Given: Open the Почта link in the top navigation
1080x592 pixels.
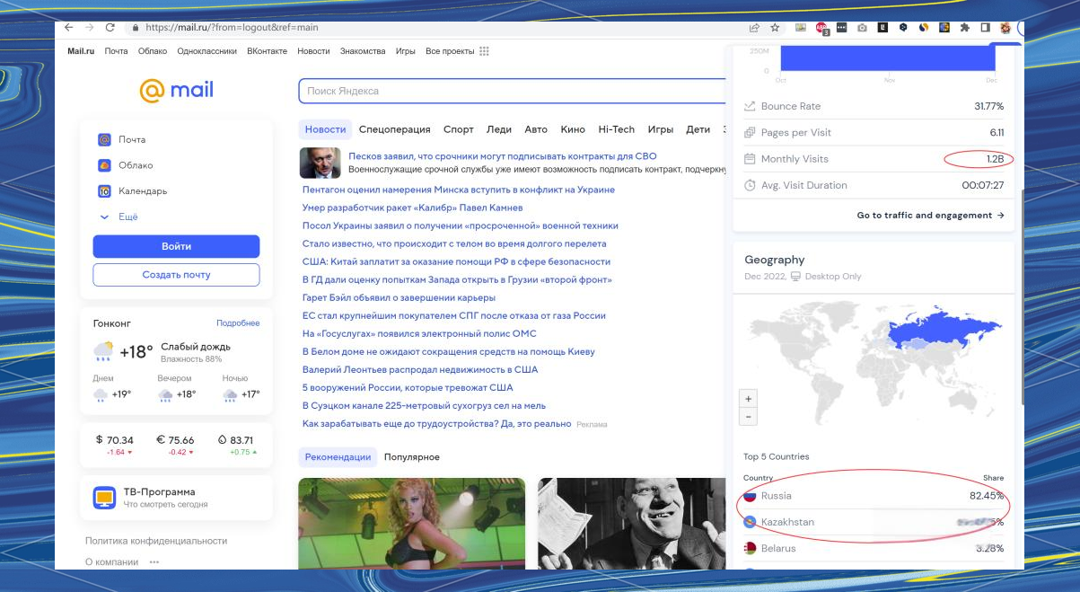Looking at the screenshot, I should (116, 51).
